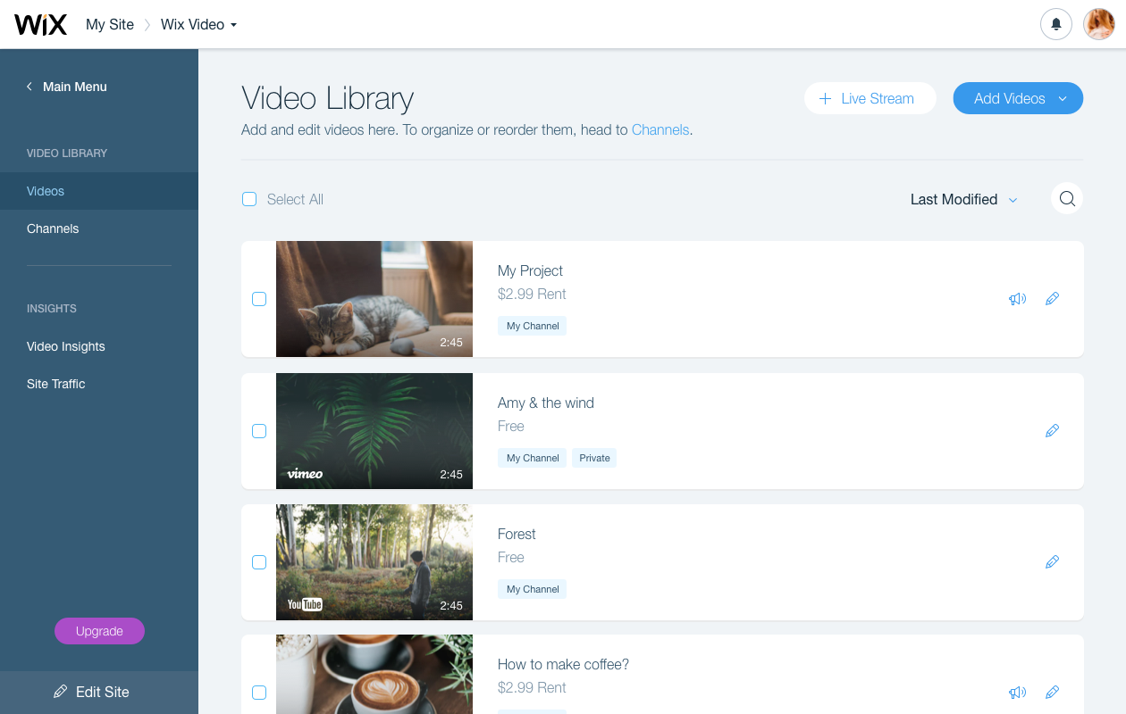Go to Videos in the sidebar
This screenshot has width=1126, height=714.
[x=99, y=191]
